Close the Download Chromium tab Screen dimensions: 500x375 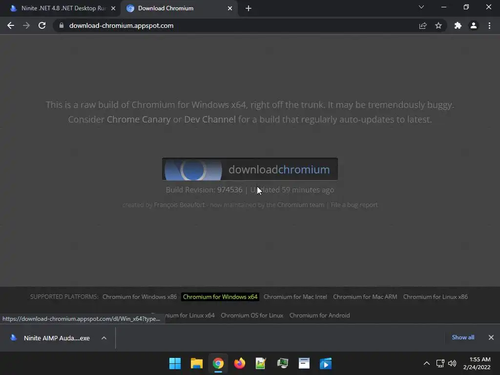230,8
